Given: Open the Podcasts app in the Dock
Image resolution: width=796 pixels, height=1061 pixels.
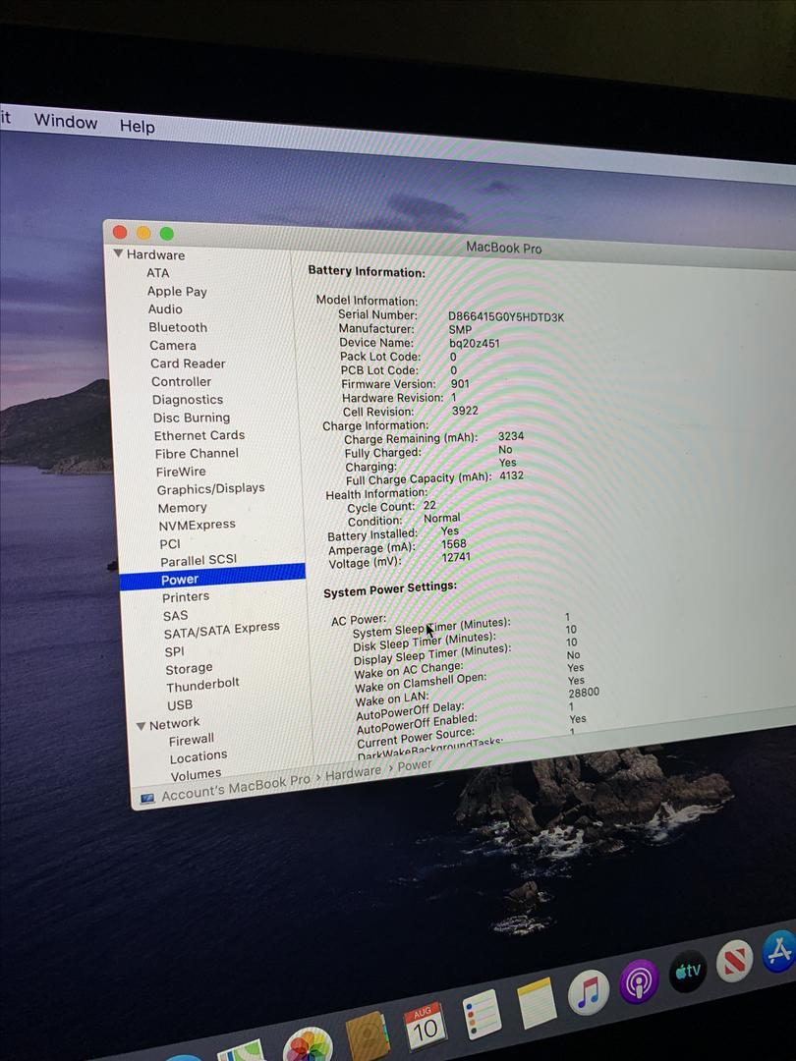Looking at the screenshot, I should 639,981.
